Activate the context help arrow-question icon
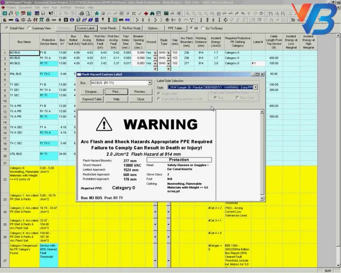The image size is (341, 273). [51, 14]
